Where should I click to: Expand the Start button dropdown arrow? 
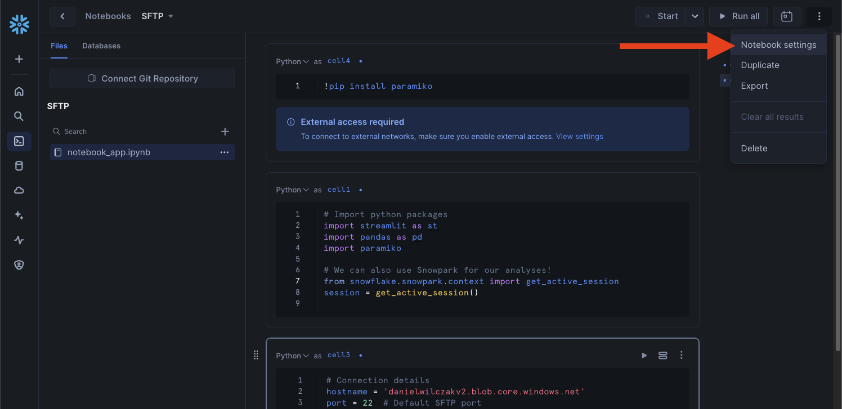pos(695,16)
